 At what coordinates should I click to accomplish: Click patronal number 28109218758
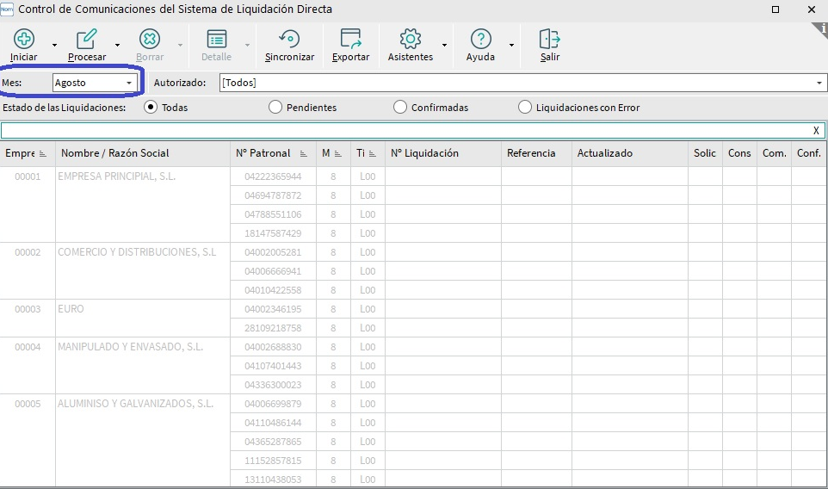273,328
